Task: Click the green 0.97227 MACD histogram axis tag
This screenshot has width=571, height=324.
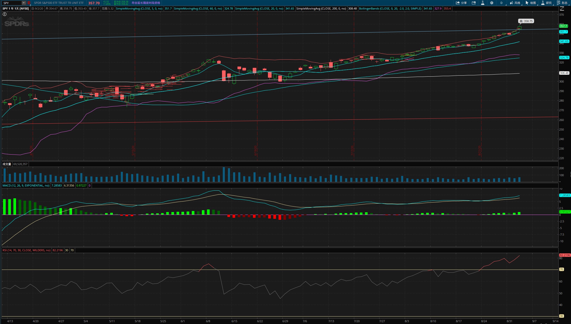Action: (x=565, y=212)
